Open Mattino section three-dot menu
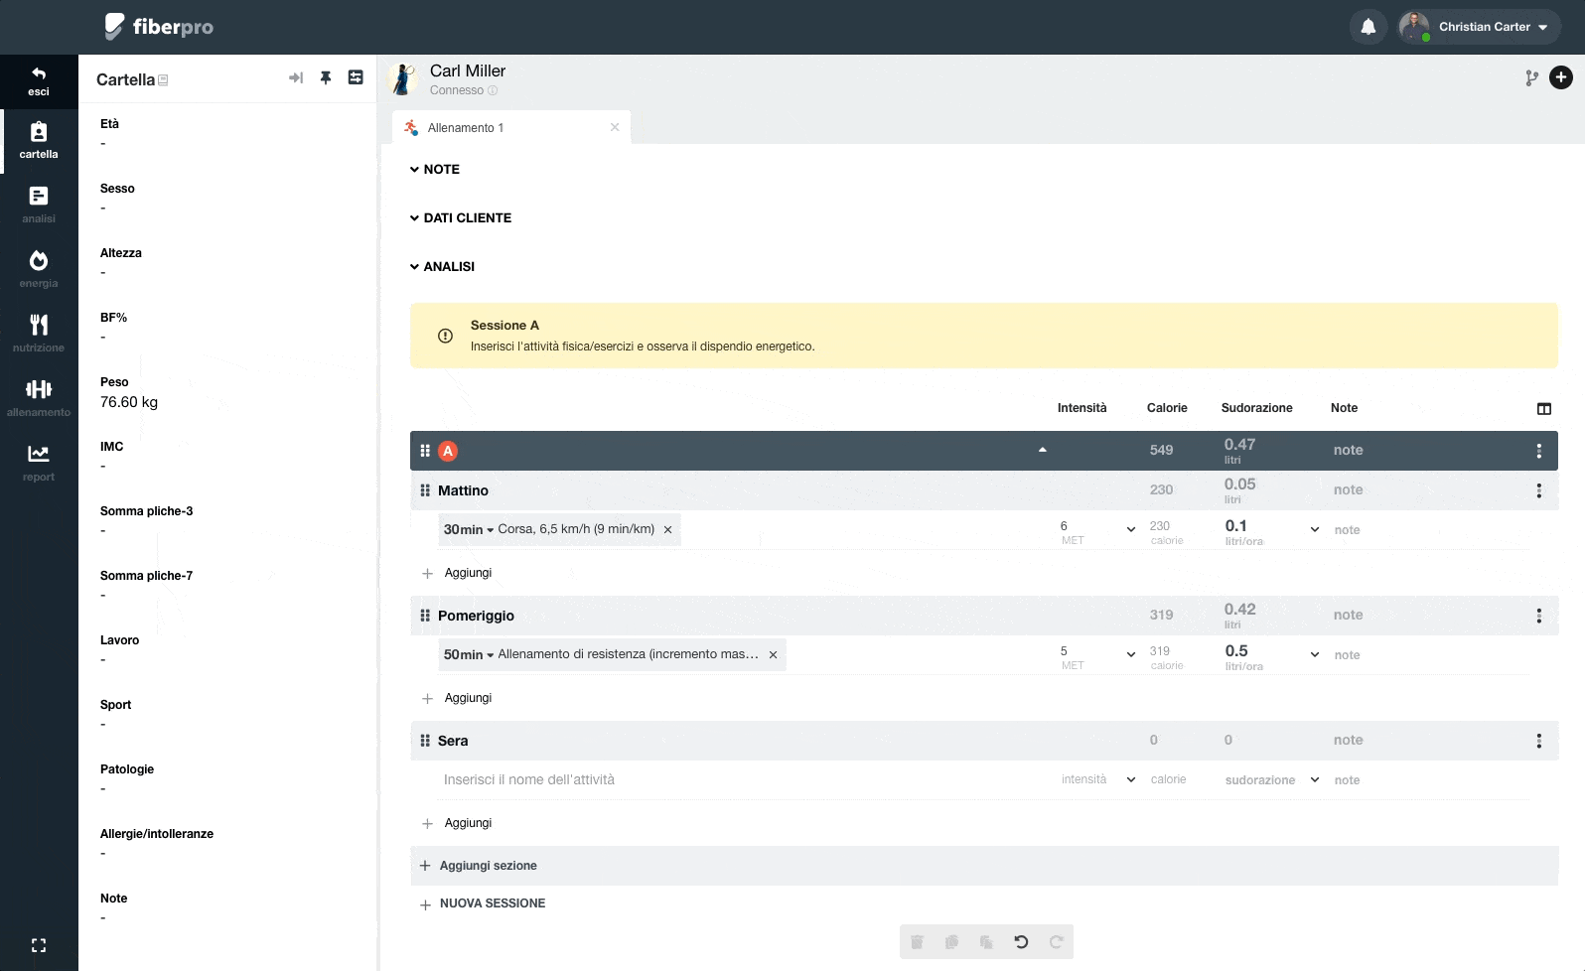The width and height of the screenshot is (1585, 971). click(1539, 490)
